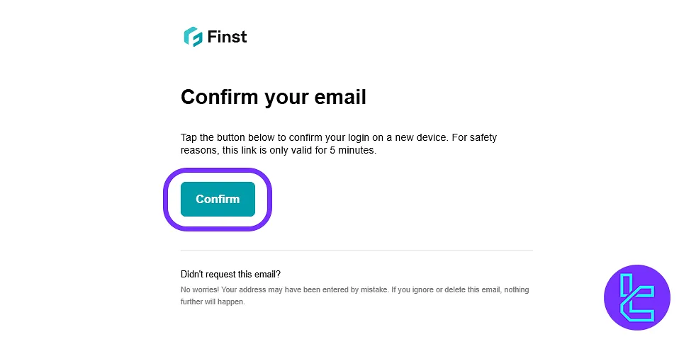Click the "further will happen." footer line
The width and height of the screenshot is (679, 339).
tap(213, 301)
